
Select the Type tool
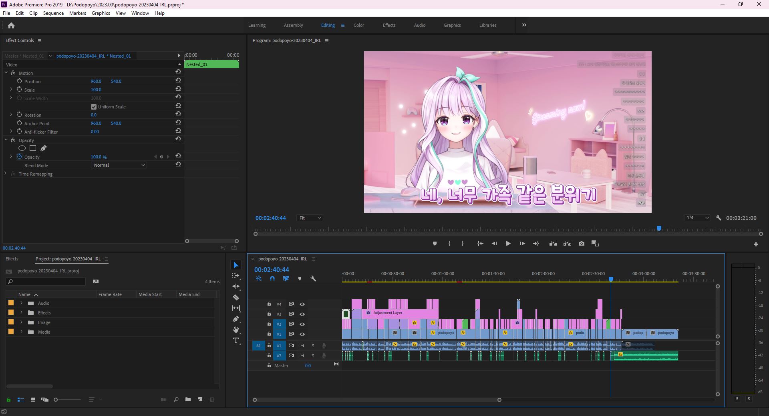(x=236, y=340)
